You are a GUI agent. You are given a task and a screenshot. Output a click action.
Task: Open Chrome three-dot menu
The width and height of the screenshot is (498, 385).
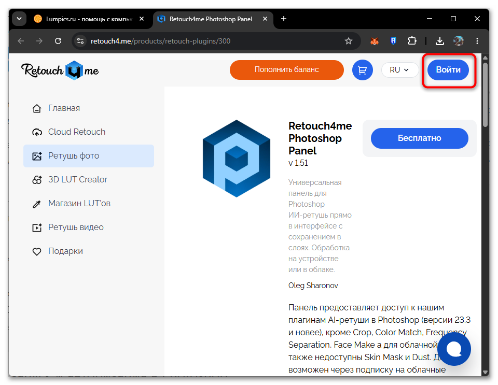477,41
